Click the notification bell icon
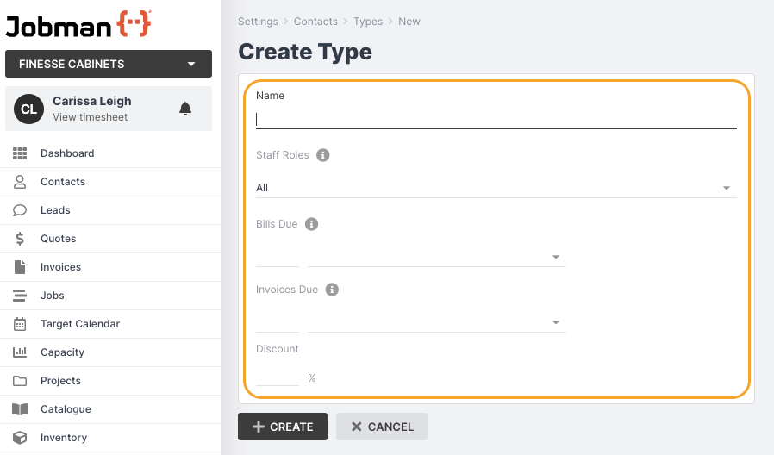Screen dimensions: 774x455 pyautogui.click(x=184, y=109)
